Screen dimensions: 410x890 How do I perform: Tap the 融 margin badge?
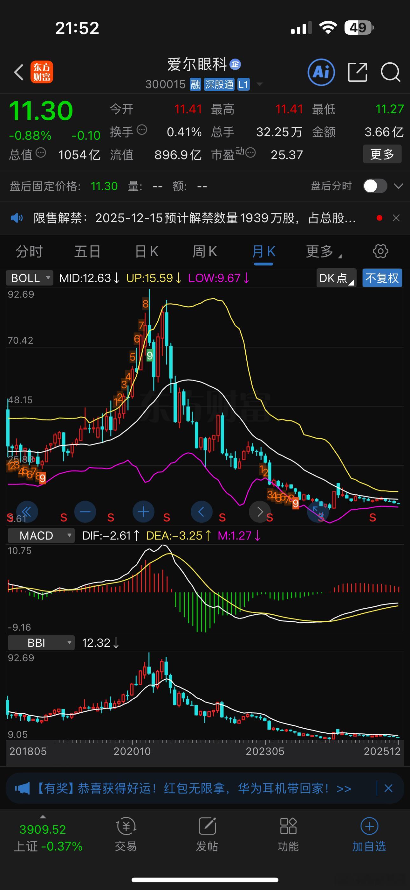click(x=195, y=84)
